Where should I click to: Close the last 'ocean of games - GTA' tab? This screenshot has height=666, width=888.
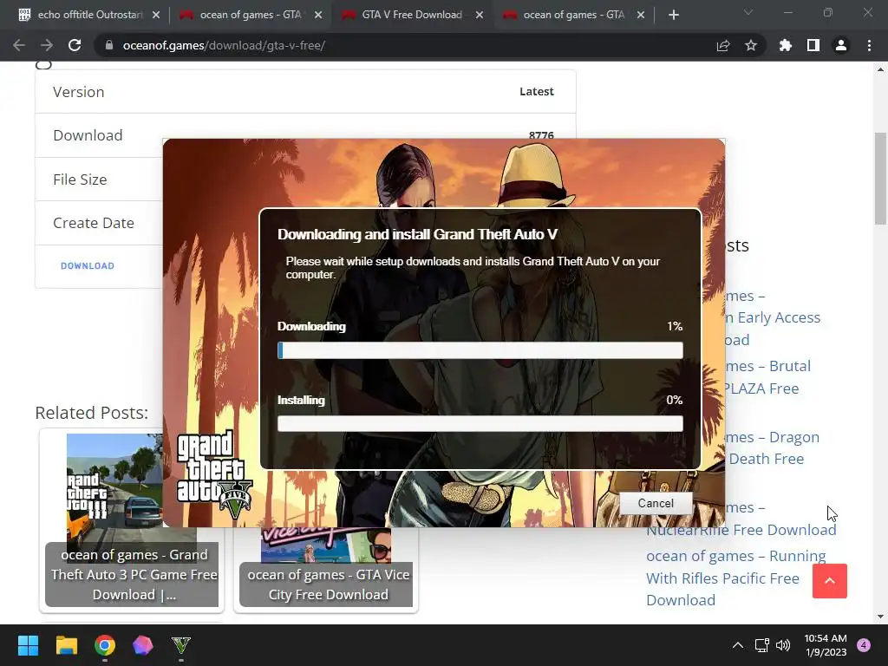(641, 15)
